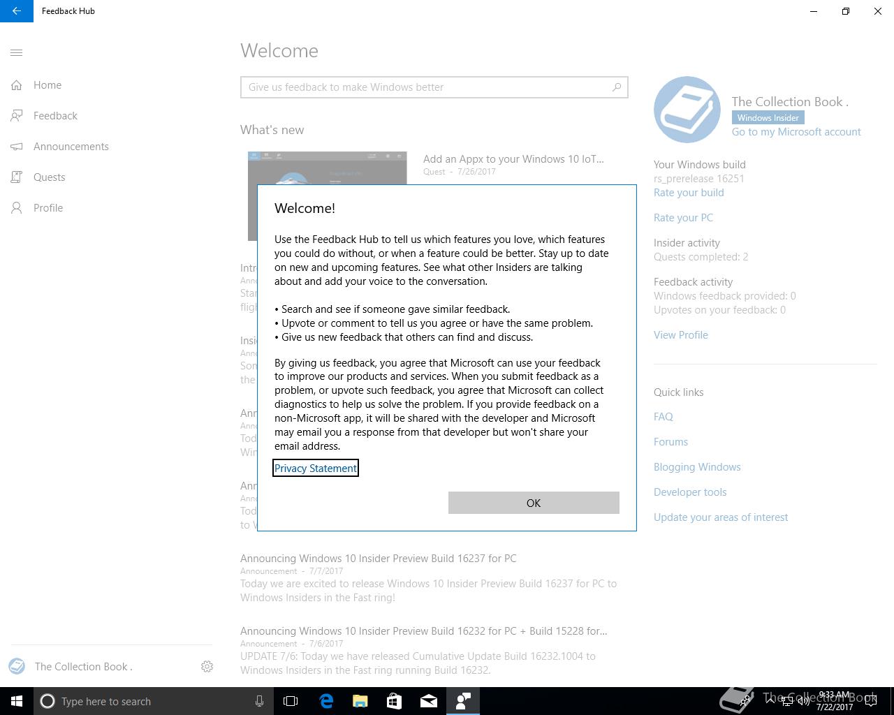Open the Action Center notification icon
Screen dimensions: 894x715
coord(871,701)
